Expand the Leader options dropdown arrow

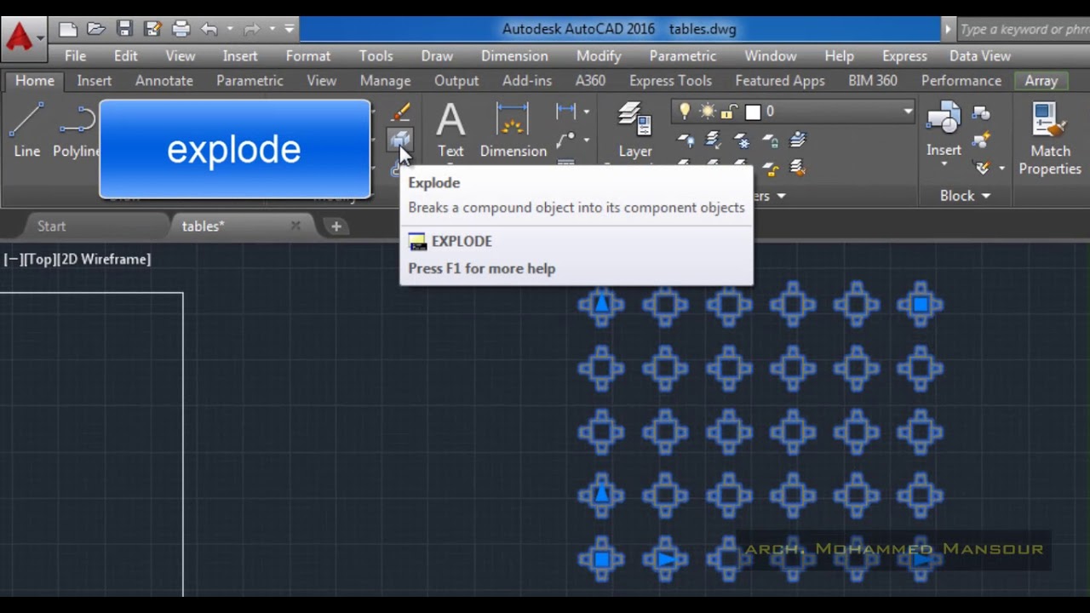tap(586, 140)
